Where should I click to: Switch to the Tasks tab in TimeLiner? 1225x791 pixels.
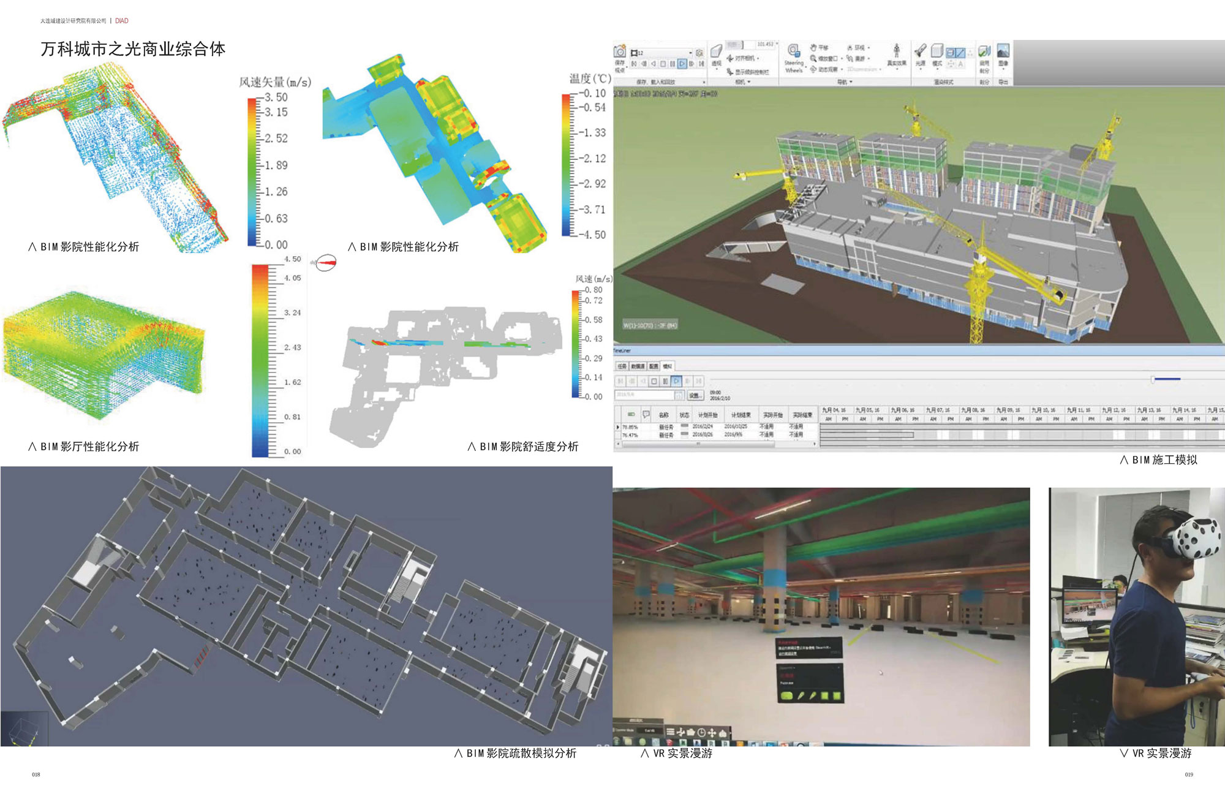tap(622, 366)
